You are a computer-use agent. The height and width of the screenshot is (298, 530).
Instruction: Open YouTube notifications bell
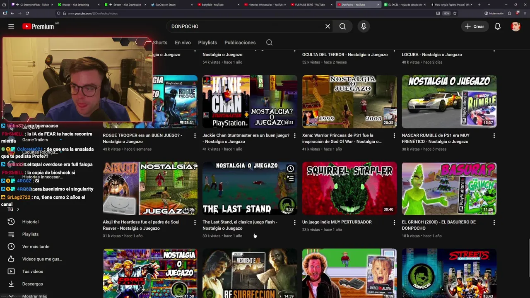tap(498, 26)
